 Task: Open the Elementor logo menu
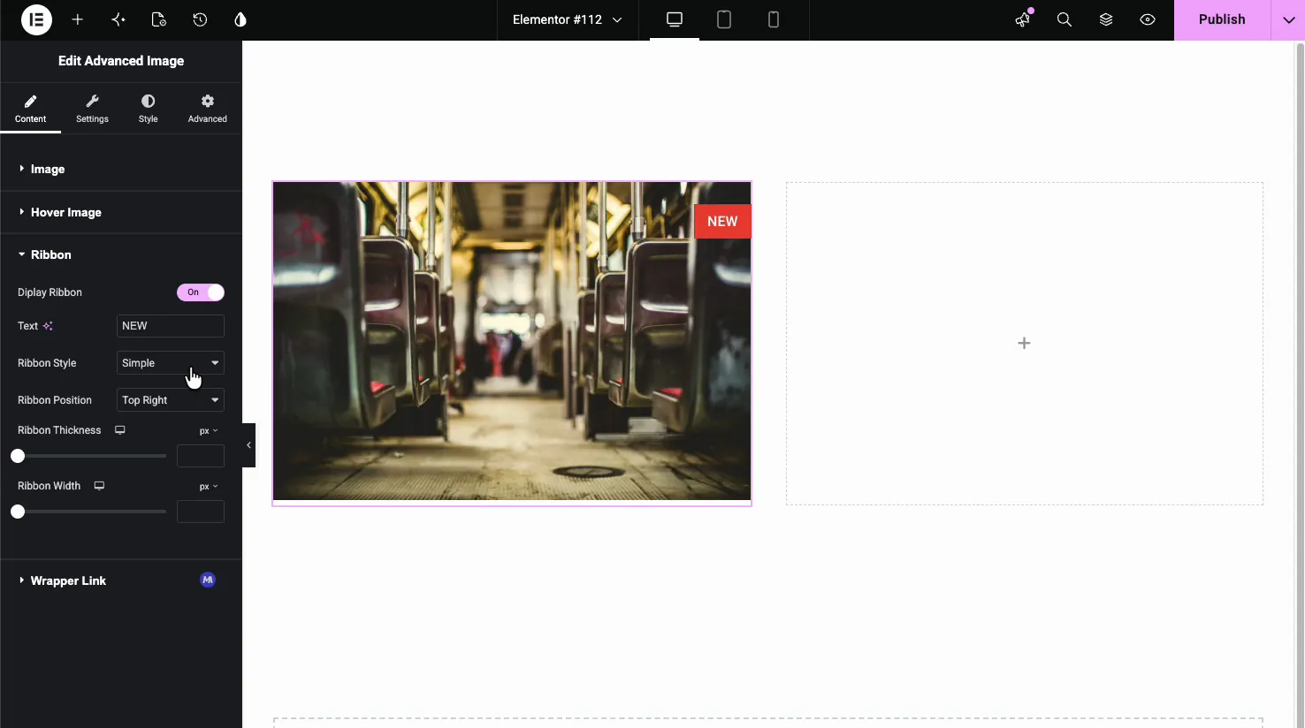pyautogui.click(x=36, y=19)
